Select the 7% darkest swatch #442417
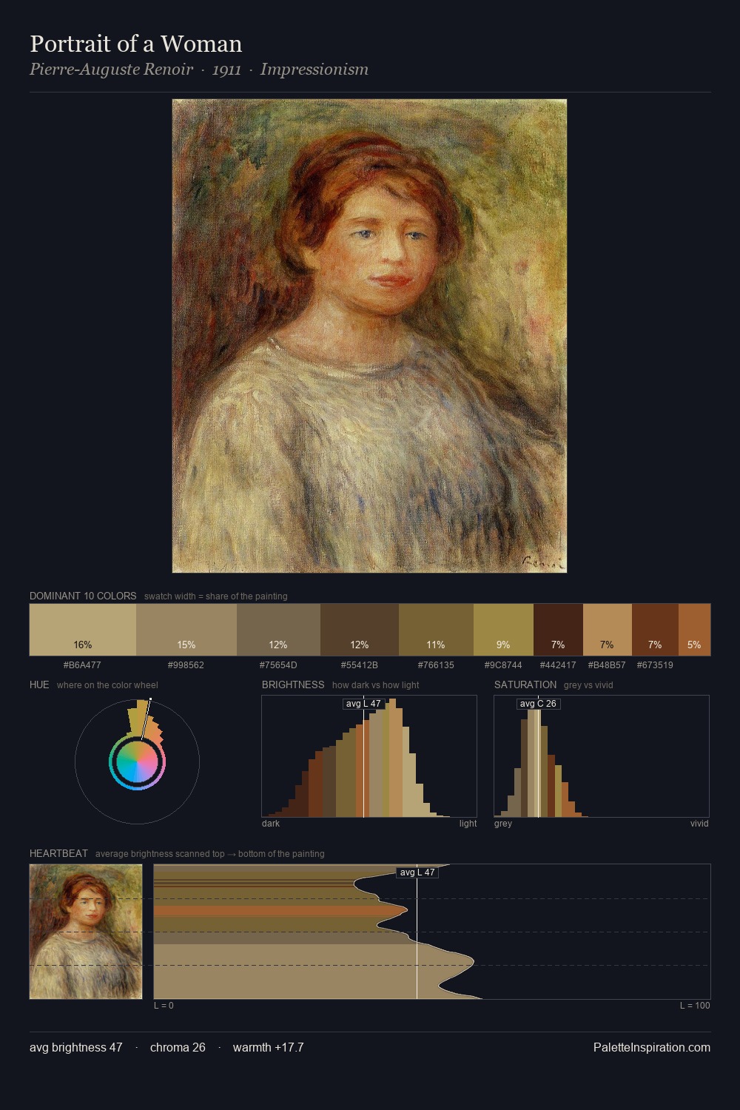Screen dimensions: 740x1110 click(x=558, y=630)
